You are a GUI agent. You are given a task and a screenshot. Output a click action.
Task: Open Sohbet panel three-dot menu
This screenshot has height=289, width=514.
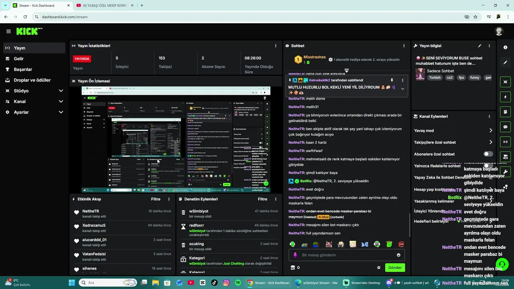pyautogui.click(x=404, y=46)
